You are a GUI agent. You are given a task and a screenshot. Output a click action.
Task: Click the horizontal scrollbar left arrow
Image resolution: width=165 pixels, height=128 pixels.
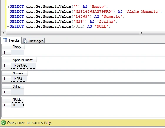(x=3, y=33)
